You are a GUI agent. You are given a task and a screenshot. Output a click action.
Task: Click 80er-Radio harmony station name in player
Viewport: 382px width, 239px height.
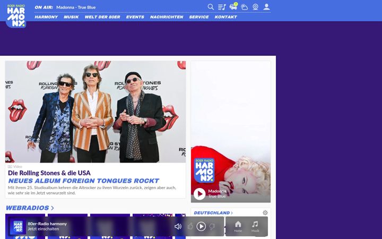[47, 224]
